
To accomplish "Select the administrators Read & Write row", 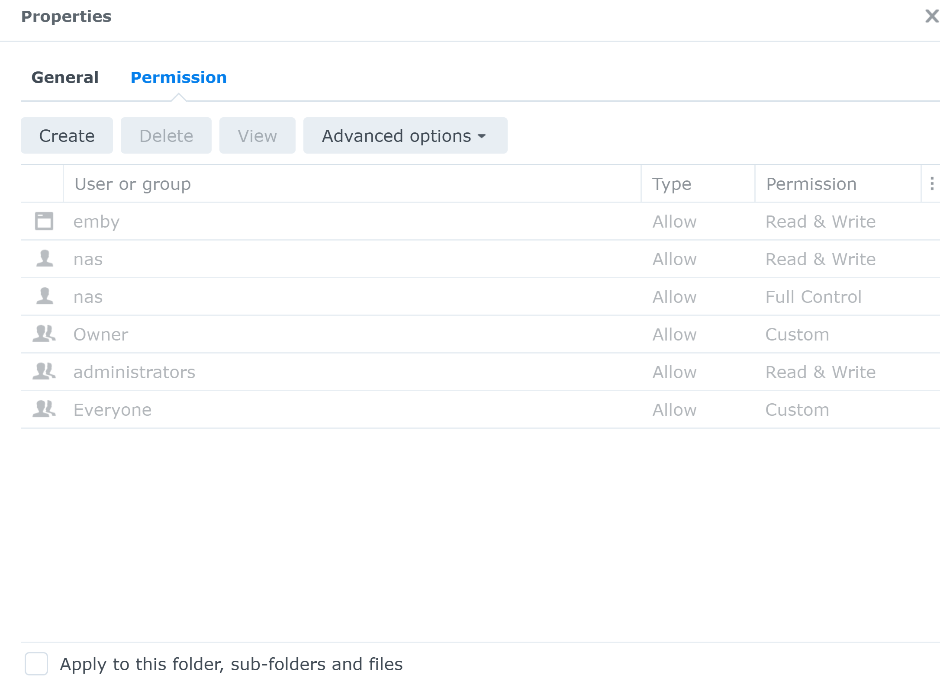I will (346, 372).
